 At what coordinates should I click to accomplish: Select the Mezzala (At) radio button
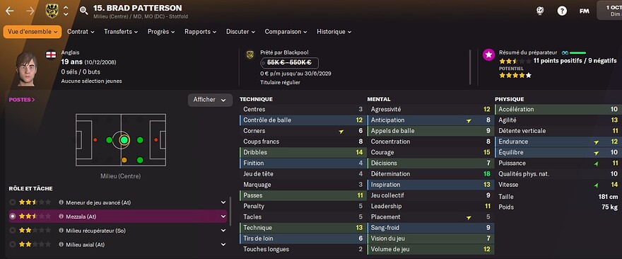(x=13, y=217)
